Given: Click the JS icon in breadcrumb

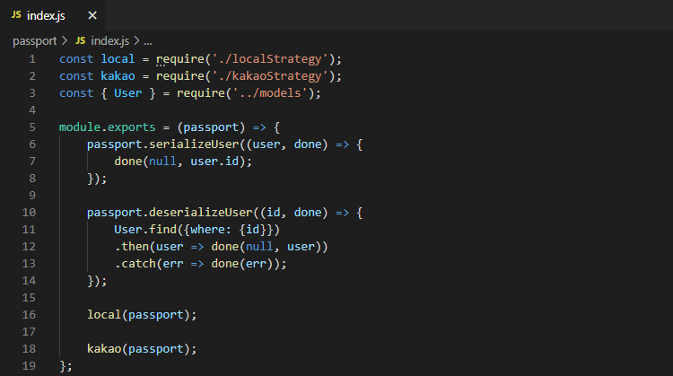Looking at the screenshot, I should click(80, 40).
